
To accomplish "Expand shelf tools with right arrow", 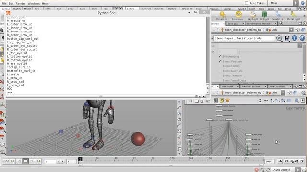I will coord(305,16).
